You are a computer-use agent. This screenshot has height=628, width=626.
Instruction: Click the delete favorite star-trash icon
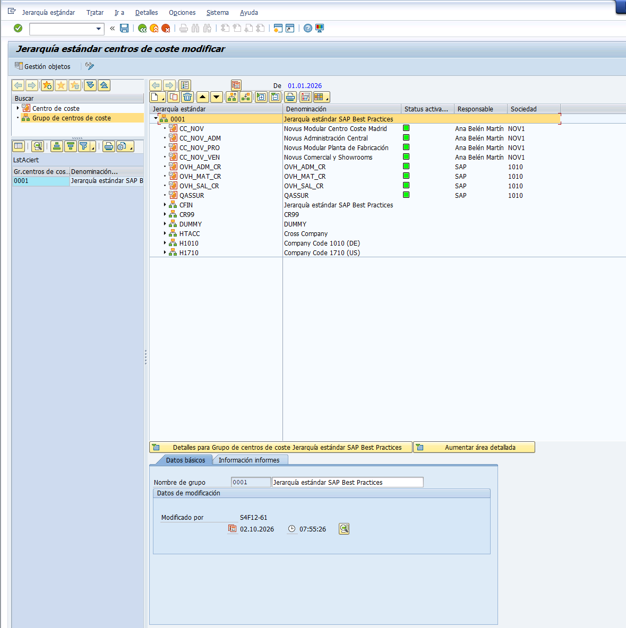point(74,85)
